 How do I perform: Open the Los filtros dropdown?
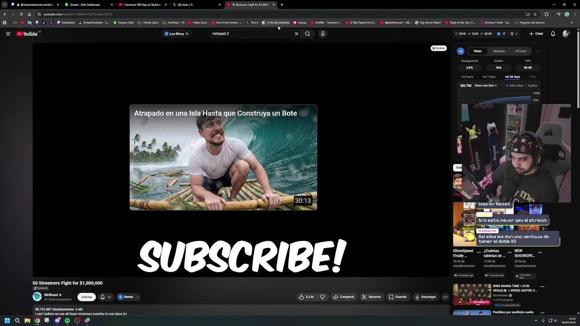[x=176, y=34]
